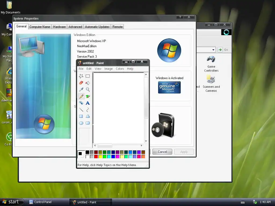This screenshot has height=206, width=275.
Task: Select the General tab in System Properties
Action: pyautogui.click(x=21, y=26)
